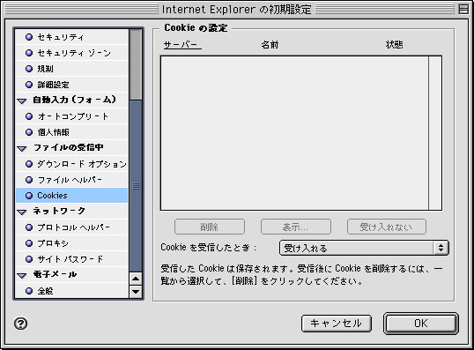
Task: Click bullet icon next to サイト パスワード
Action: pos(29,259)
